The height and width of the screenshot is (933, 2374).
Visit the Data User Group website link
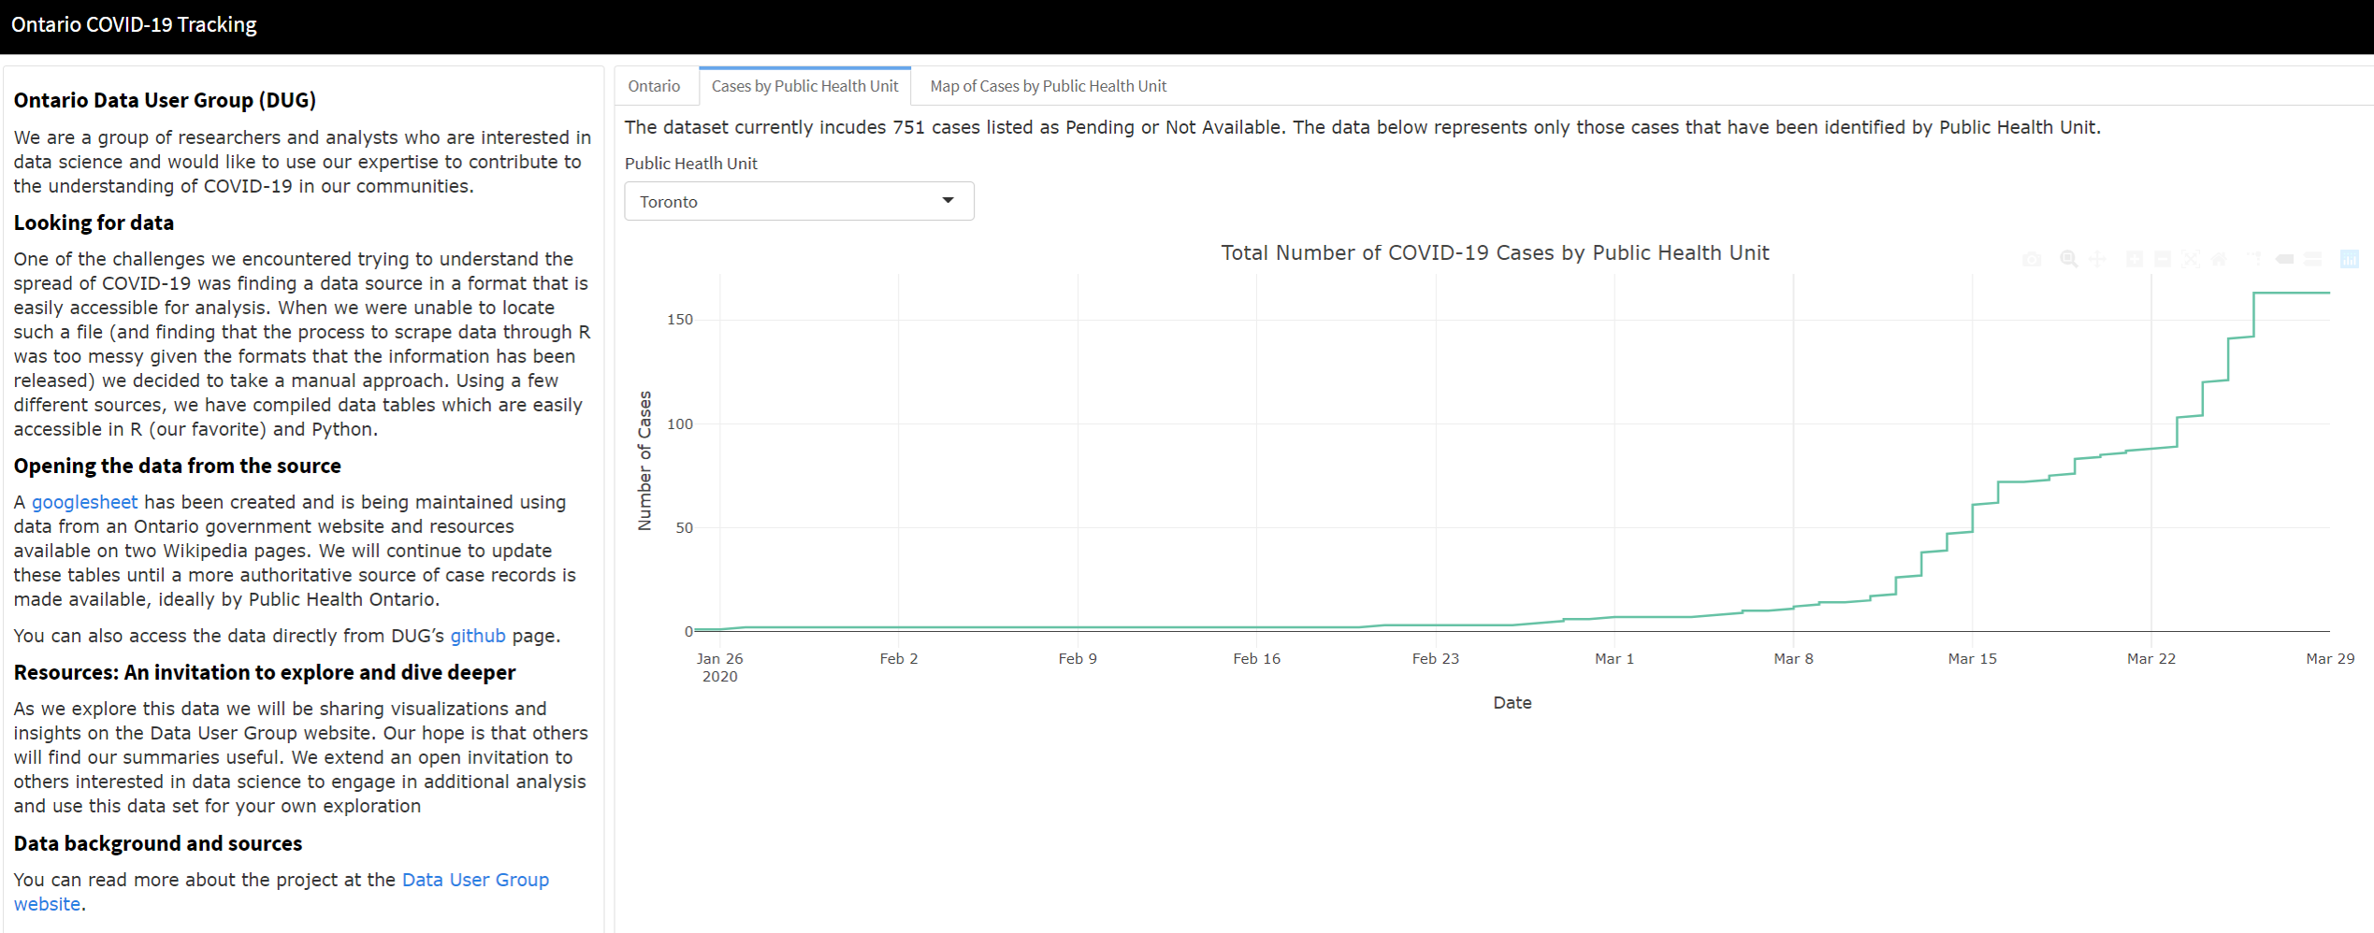(x=474, y=880)
